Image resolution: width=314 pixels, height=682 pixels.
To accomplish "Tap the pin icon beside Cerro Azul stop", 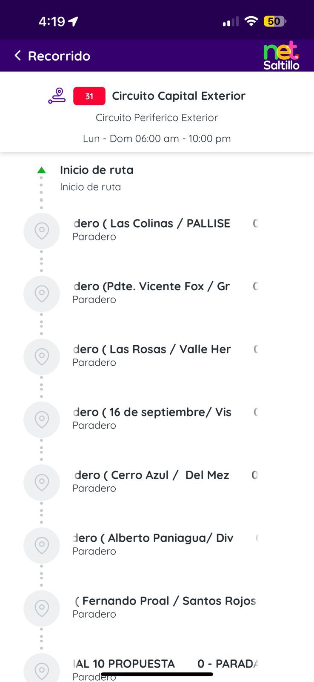I will [x=42, y=483].
